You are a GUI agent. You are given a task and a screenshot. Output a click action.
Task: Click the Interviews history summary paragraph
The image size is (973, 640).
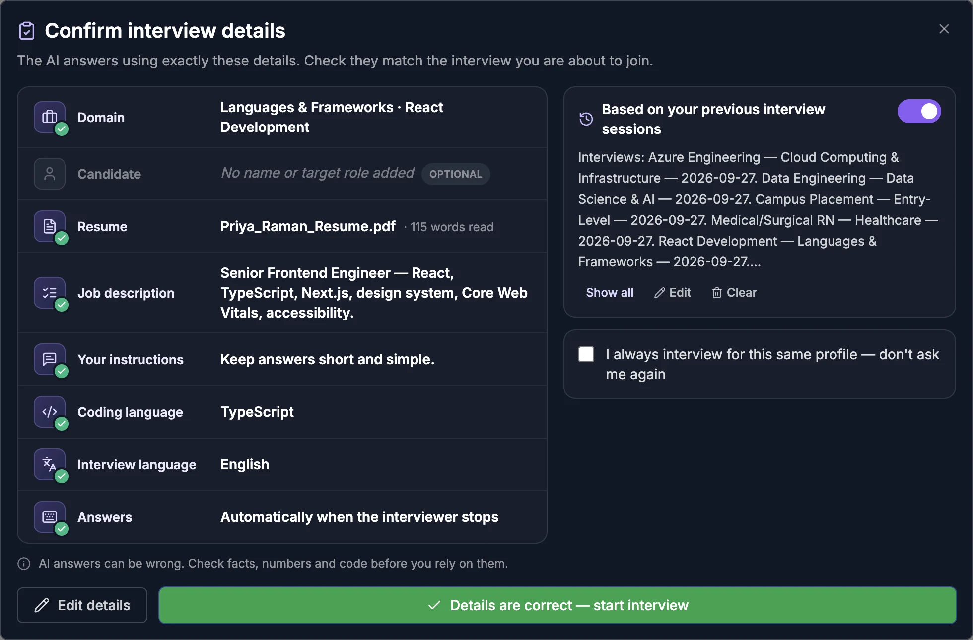coord(758,209)
